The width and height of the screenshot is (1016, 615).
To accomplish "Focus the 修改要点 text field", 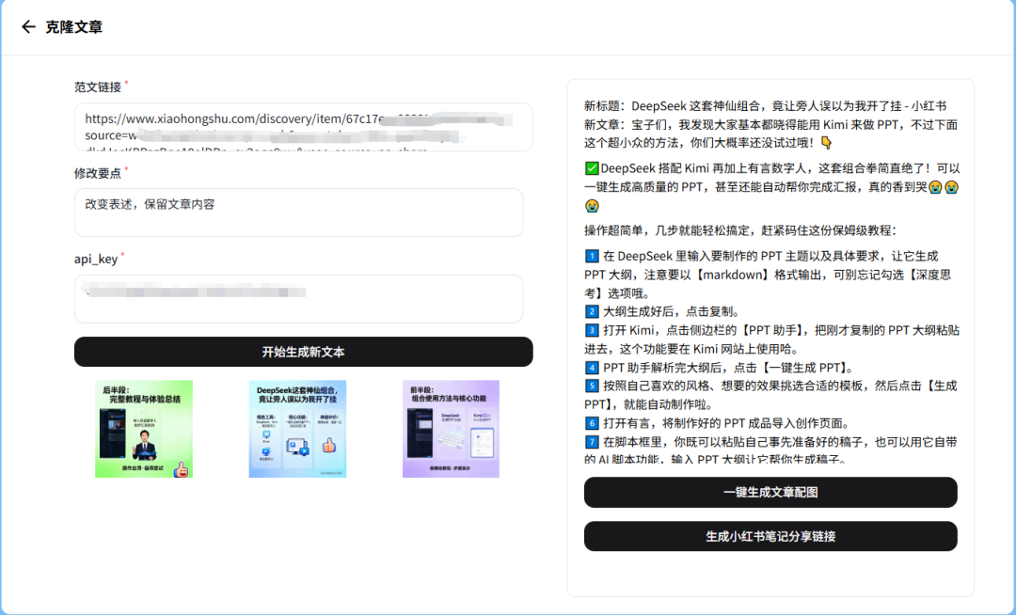I will pos(299,213).
